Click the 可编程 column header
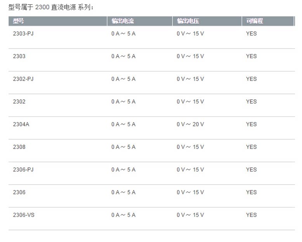 click(254, 21)
